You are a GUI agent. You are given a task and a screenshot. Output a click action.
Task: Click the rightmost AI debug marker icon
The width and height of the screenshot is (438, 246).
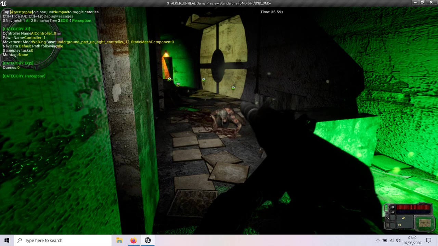coord(233,88)
